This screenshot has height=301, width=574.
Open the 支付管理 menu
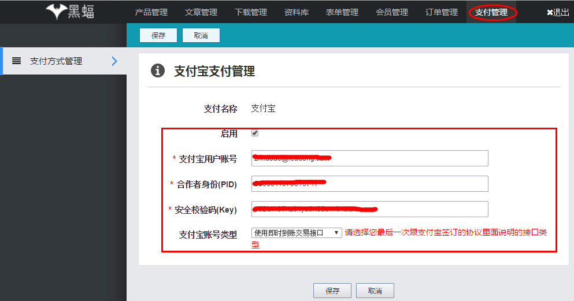[491, 13]
